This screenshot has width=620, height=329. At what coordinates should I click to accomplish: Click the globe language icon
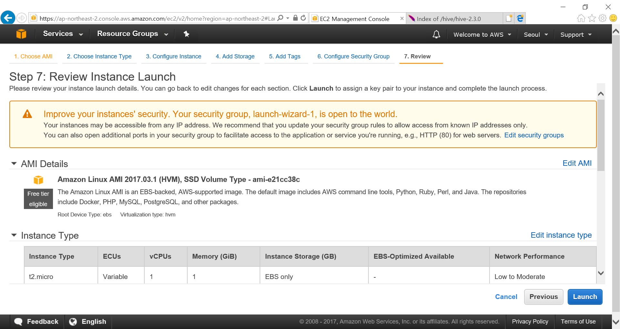pyautogui.click(x=73, y=322)
